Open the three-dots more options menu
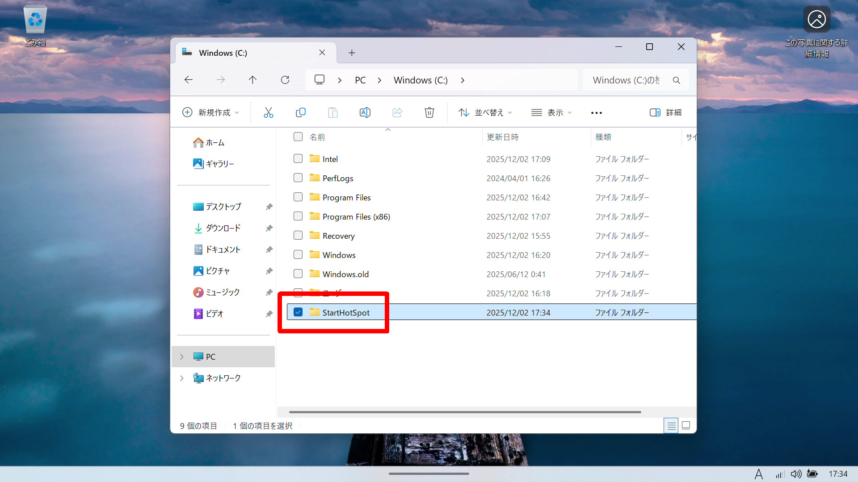The height and width of the screenshot is (482, 858). click(x=596, y=113)
